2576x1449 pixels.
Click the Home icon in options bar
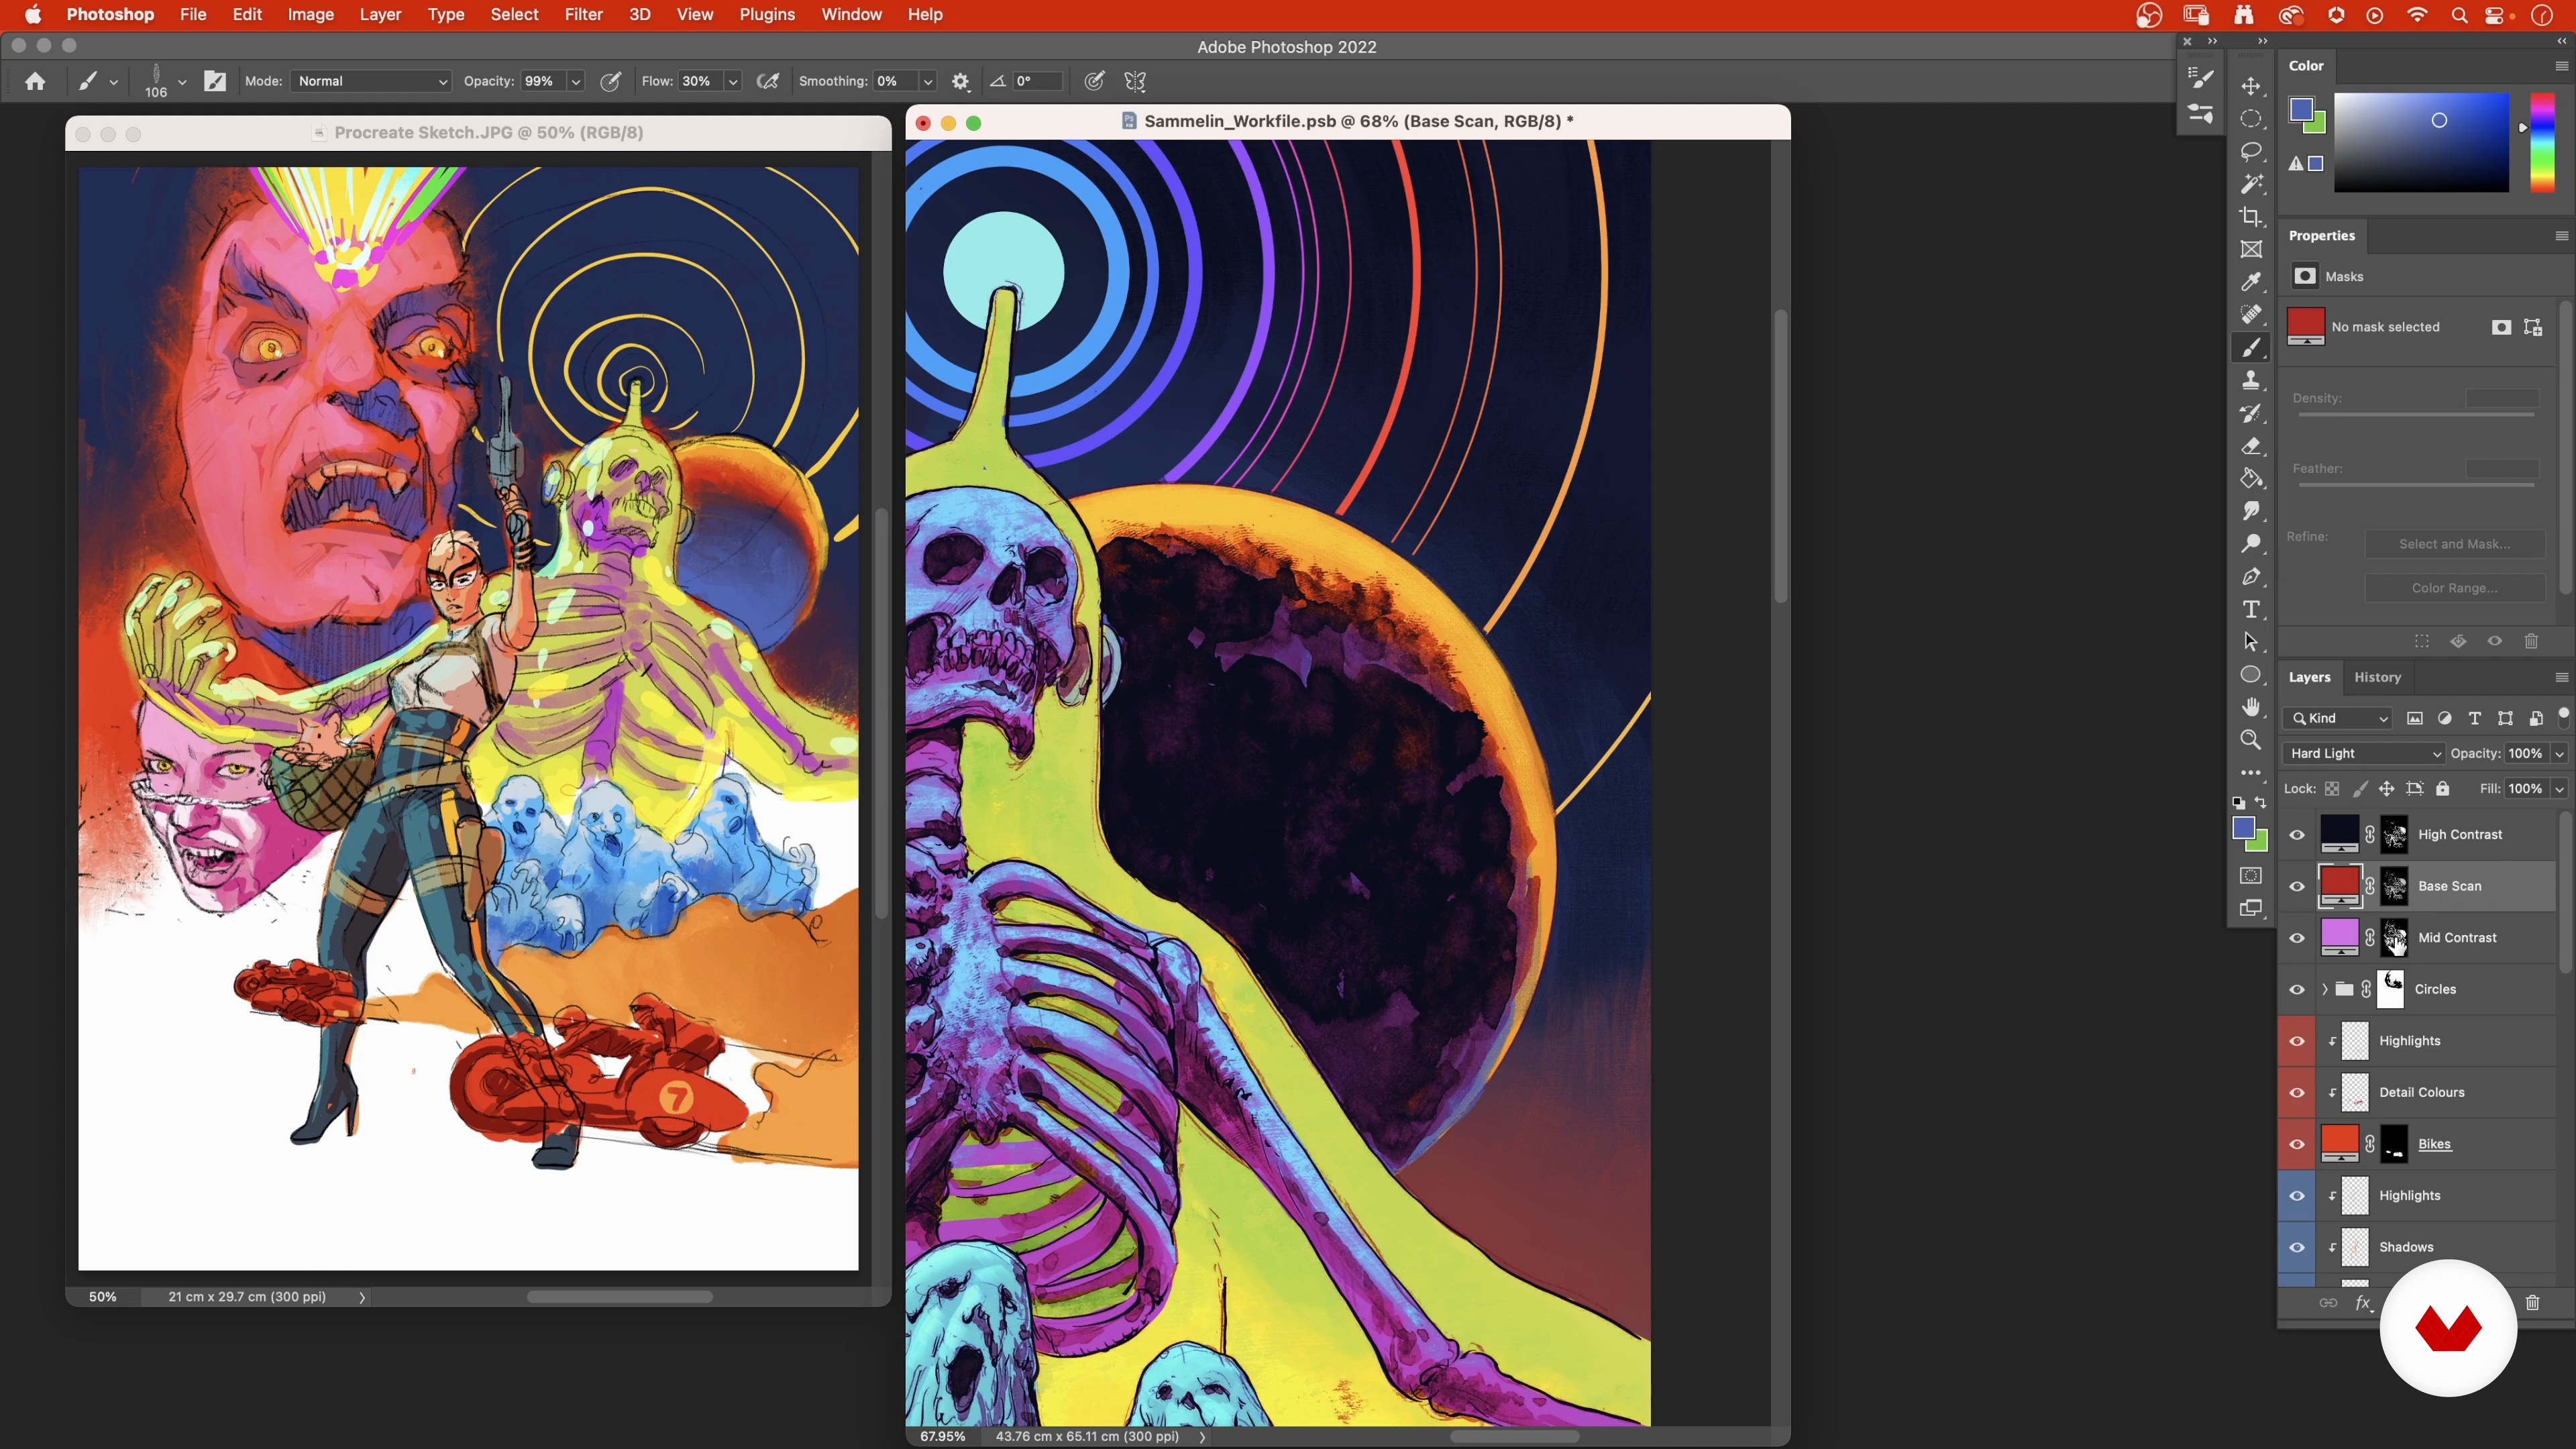point(35,81)
